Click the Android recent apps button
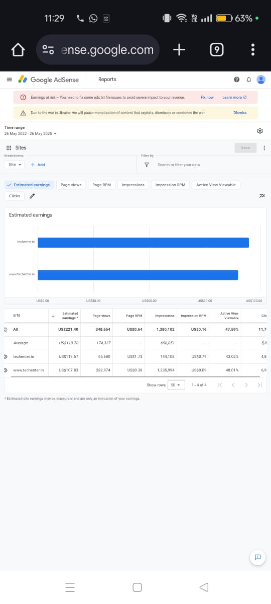 tap(70, 587)
